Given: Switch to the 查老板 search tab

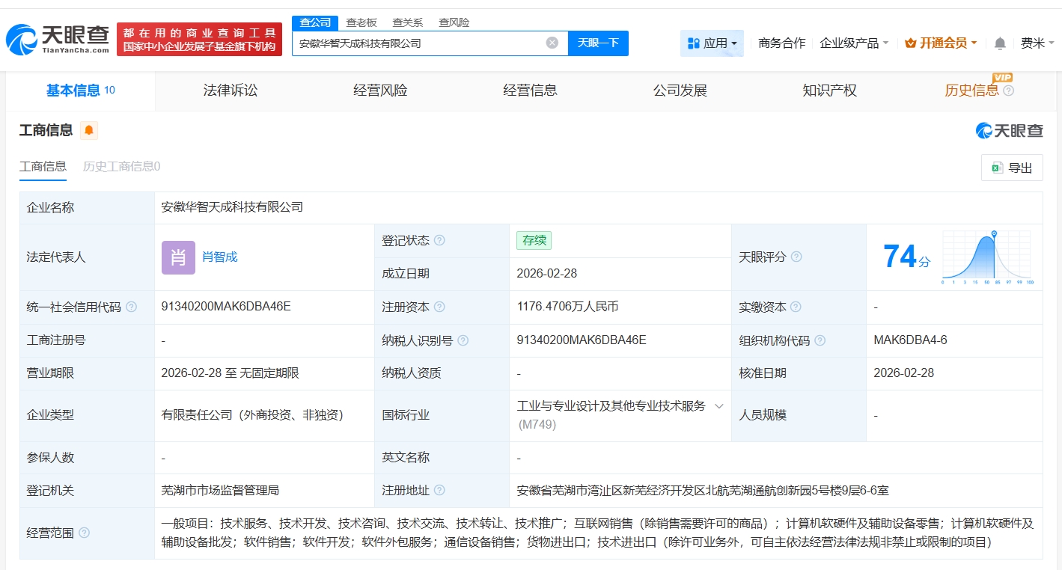Looking at the screenshot, I should [x=360, y=22].
